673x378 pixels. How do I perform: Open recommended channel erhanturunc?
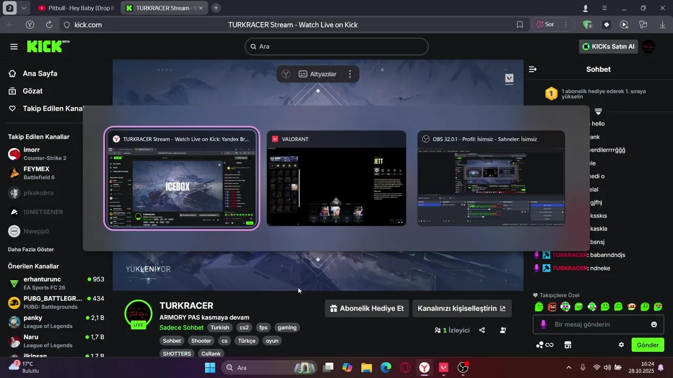point(56,283)
